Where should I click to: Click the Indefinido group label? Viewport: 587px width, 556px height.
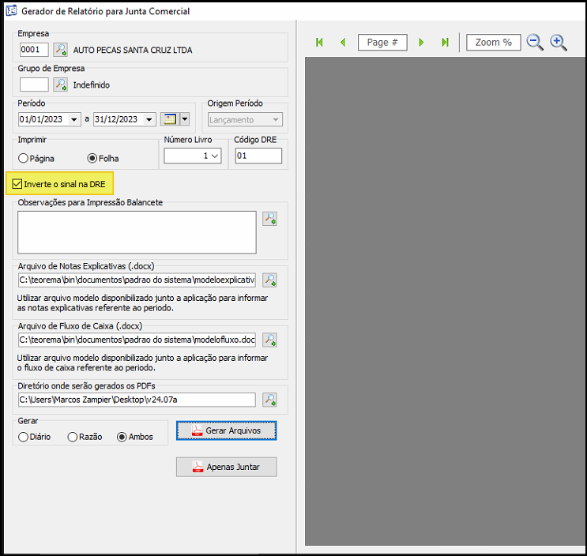coord(92,85)
